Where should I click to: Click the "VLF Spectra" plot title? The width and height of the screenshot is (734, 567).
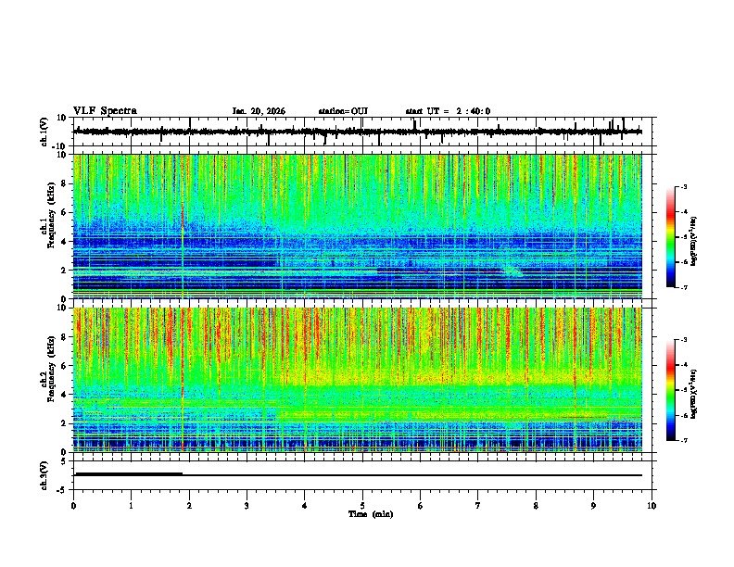105,111
